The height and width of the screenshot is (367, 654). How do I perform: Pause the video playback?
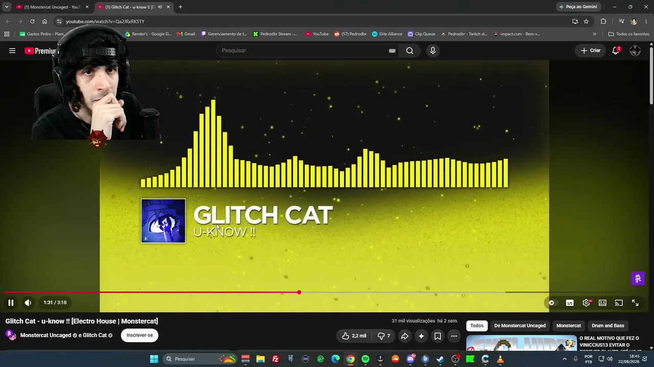11,303
